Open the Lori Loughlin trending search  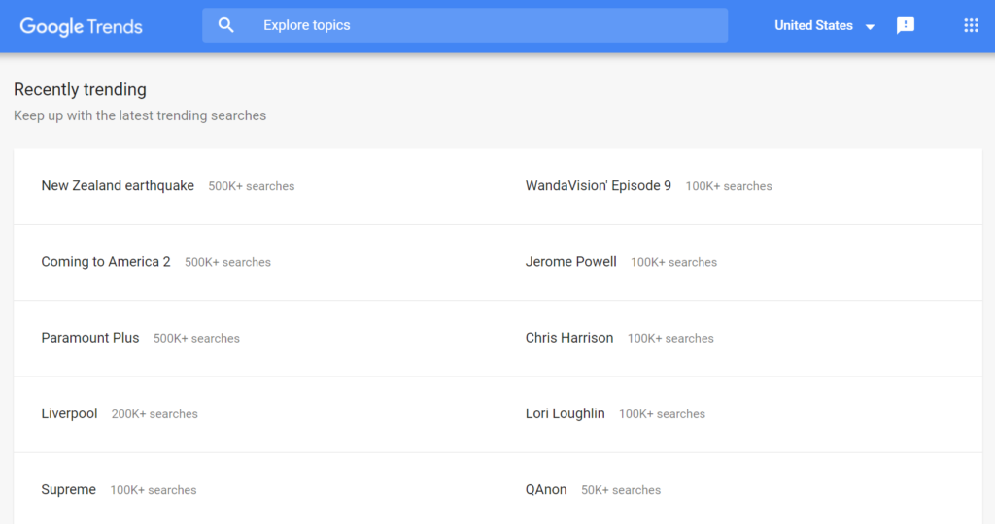pos(565,413)
